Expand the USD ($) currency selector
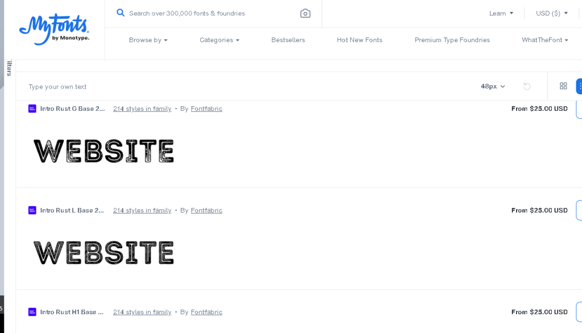 point(551,13)
